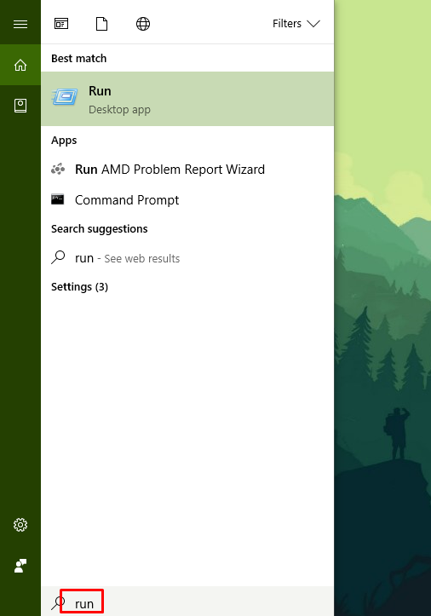Open the Settings gear icon
The height and width of the screenshot is (616, 431).
(20, 525)
